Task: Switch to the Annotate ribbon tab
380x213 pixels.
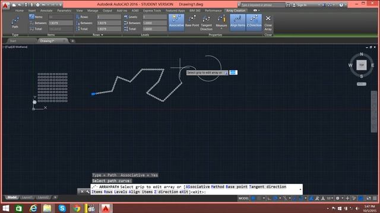Action: 46,11
